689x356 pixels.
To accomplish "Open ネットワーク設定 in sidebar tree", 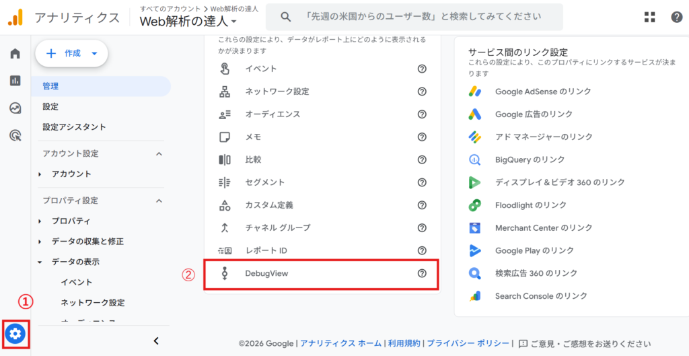I will 93,302.
